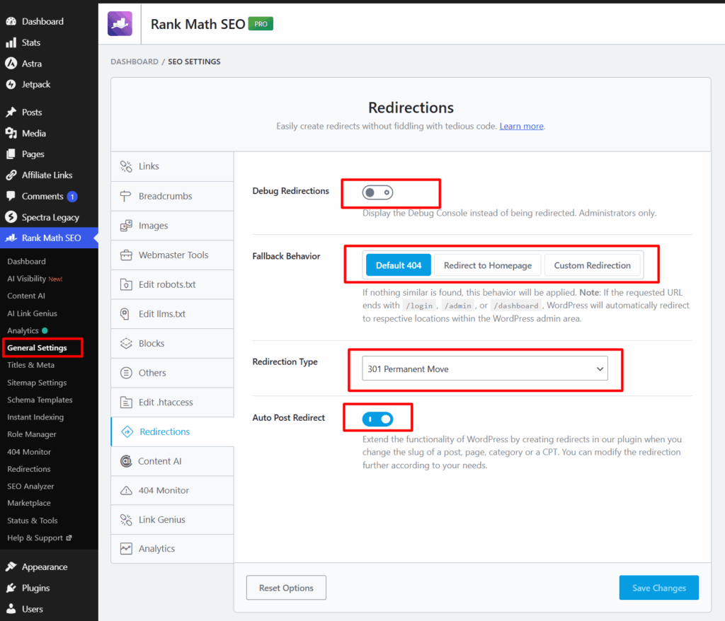This screenshot has height=621, width=725.
Task: Click the Pages icon in sidebar
Action: (11, 154)
